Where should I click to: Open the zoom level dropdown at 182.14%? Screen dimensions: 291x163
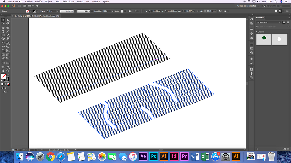(21, 150)
